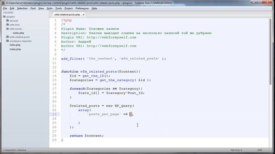The image size is (275, 154).
Task: Collapse the wfm-hooks folder
Action: [16, 29]
